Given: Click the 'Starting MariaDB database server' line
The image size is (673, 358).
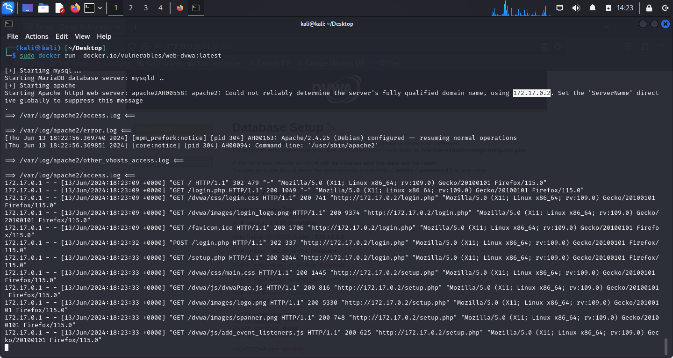Looking at the screenshot, I should [x=85, y=78].
